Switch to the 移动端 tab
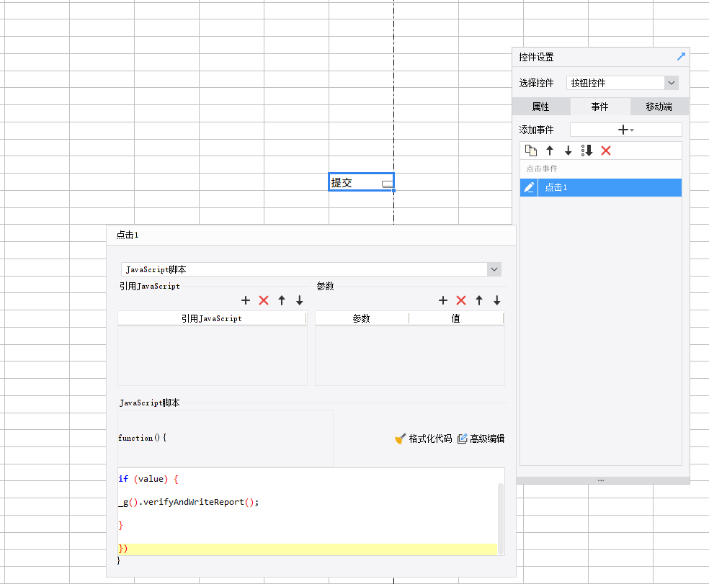 659,107
